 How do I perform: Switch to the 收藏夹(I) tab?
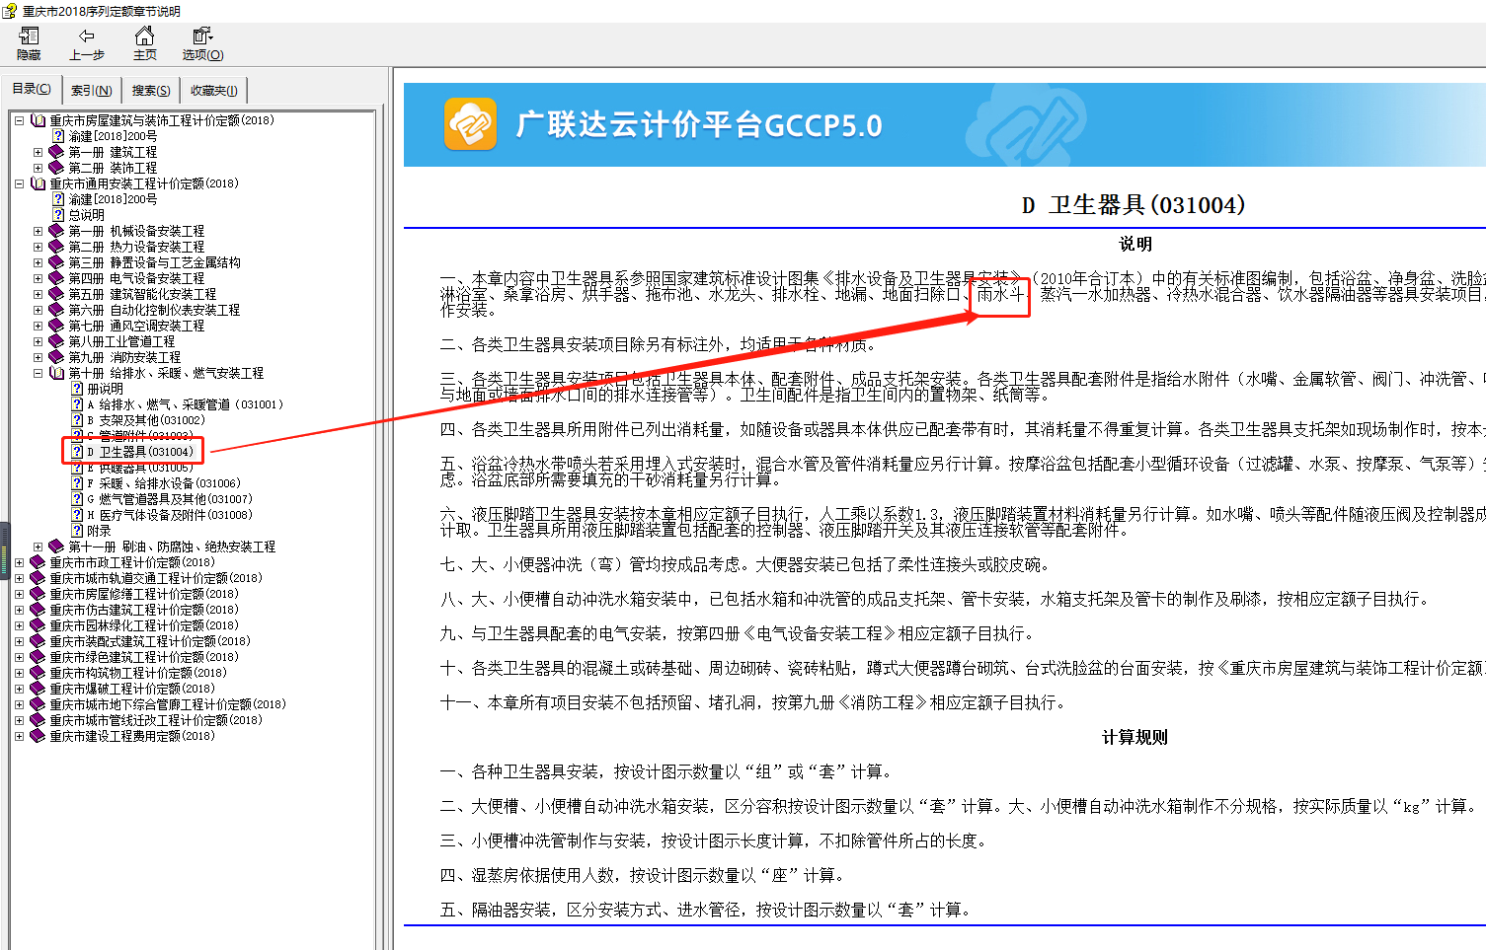(x=213, y=90)
